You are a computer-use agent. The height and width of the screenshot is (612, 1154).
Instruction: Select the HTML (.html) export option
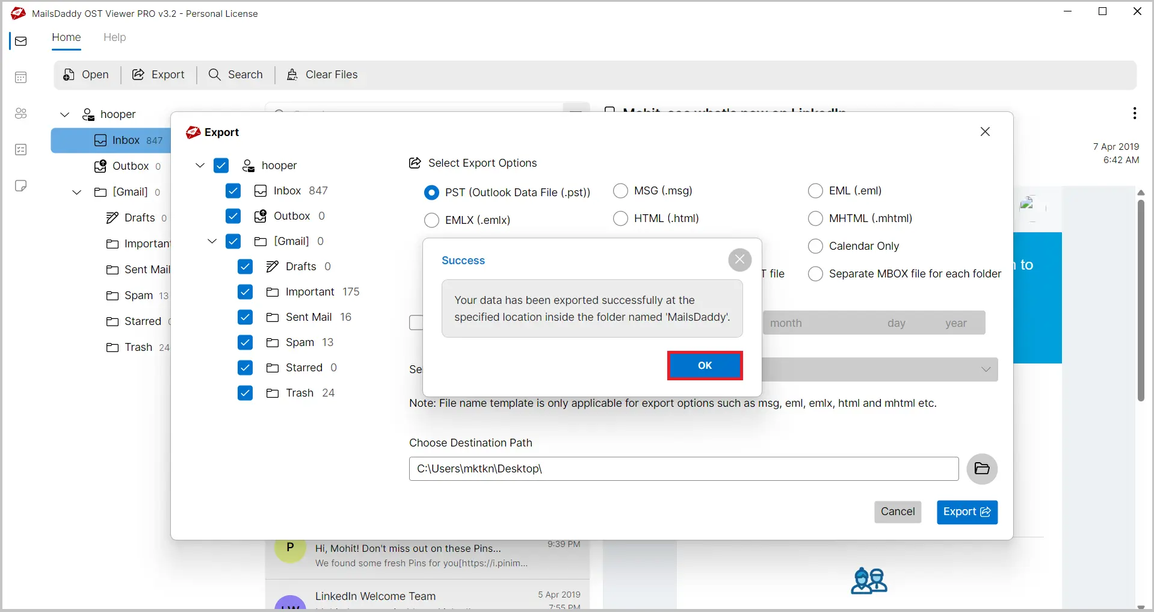pyautogui.click(x=620, y=218)
